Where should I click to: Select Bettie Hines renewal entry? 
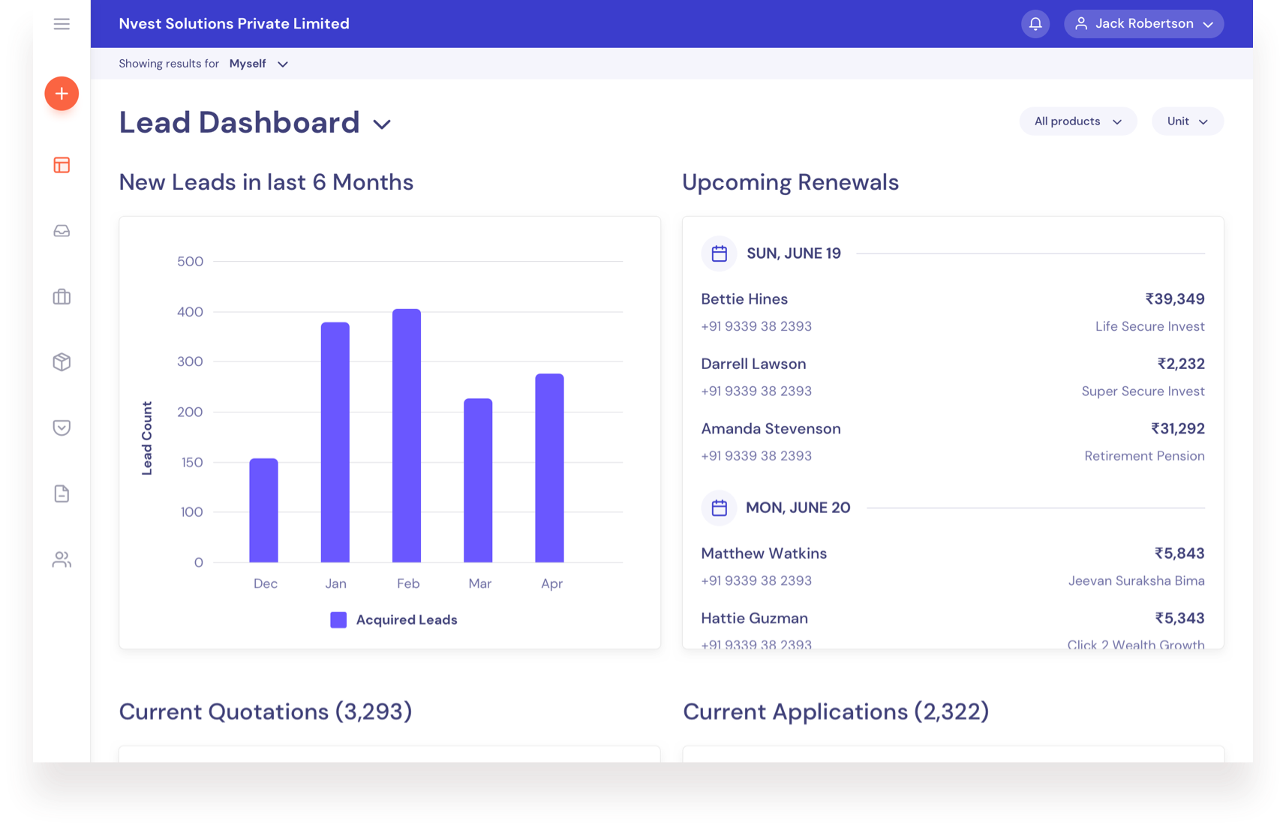(x=744, y=299)
